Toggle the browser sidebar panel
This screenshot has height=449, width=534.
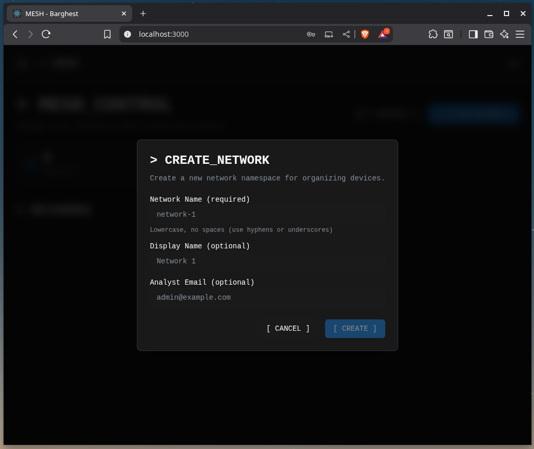(x=473, y=34)
